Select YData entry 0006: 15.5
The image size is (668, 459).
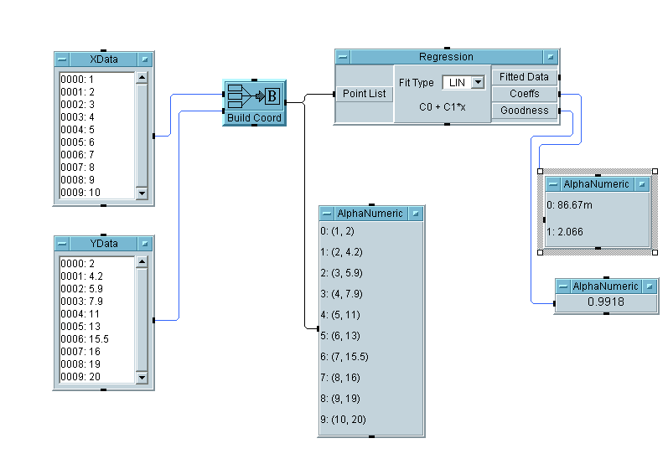pos(82,339)
